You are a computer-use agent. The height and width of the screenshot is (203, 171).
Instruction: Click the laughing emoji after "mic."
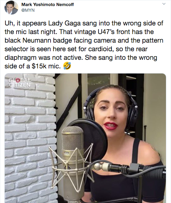(x=67, y=66)
